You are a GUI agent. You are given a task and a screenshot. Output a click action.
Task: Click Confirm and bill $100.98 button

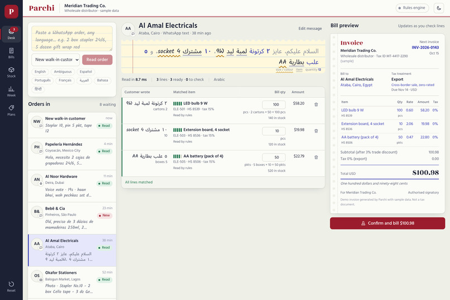[x=387, y=223]
